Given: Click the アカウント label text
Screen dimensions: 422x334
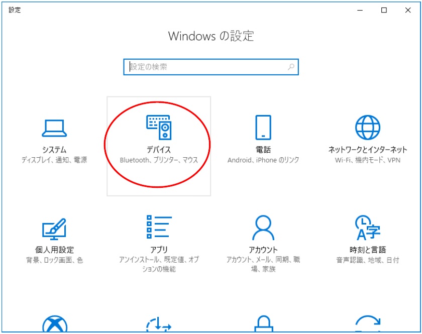Looking at the screenshot, I should click(263, 250).
